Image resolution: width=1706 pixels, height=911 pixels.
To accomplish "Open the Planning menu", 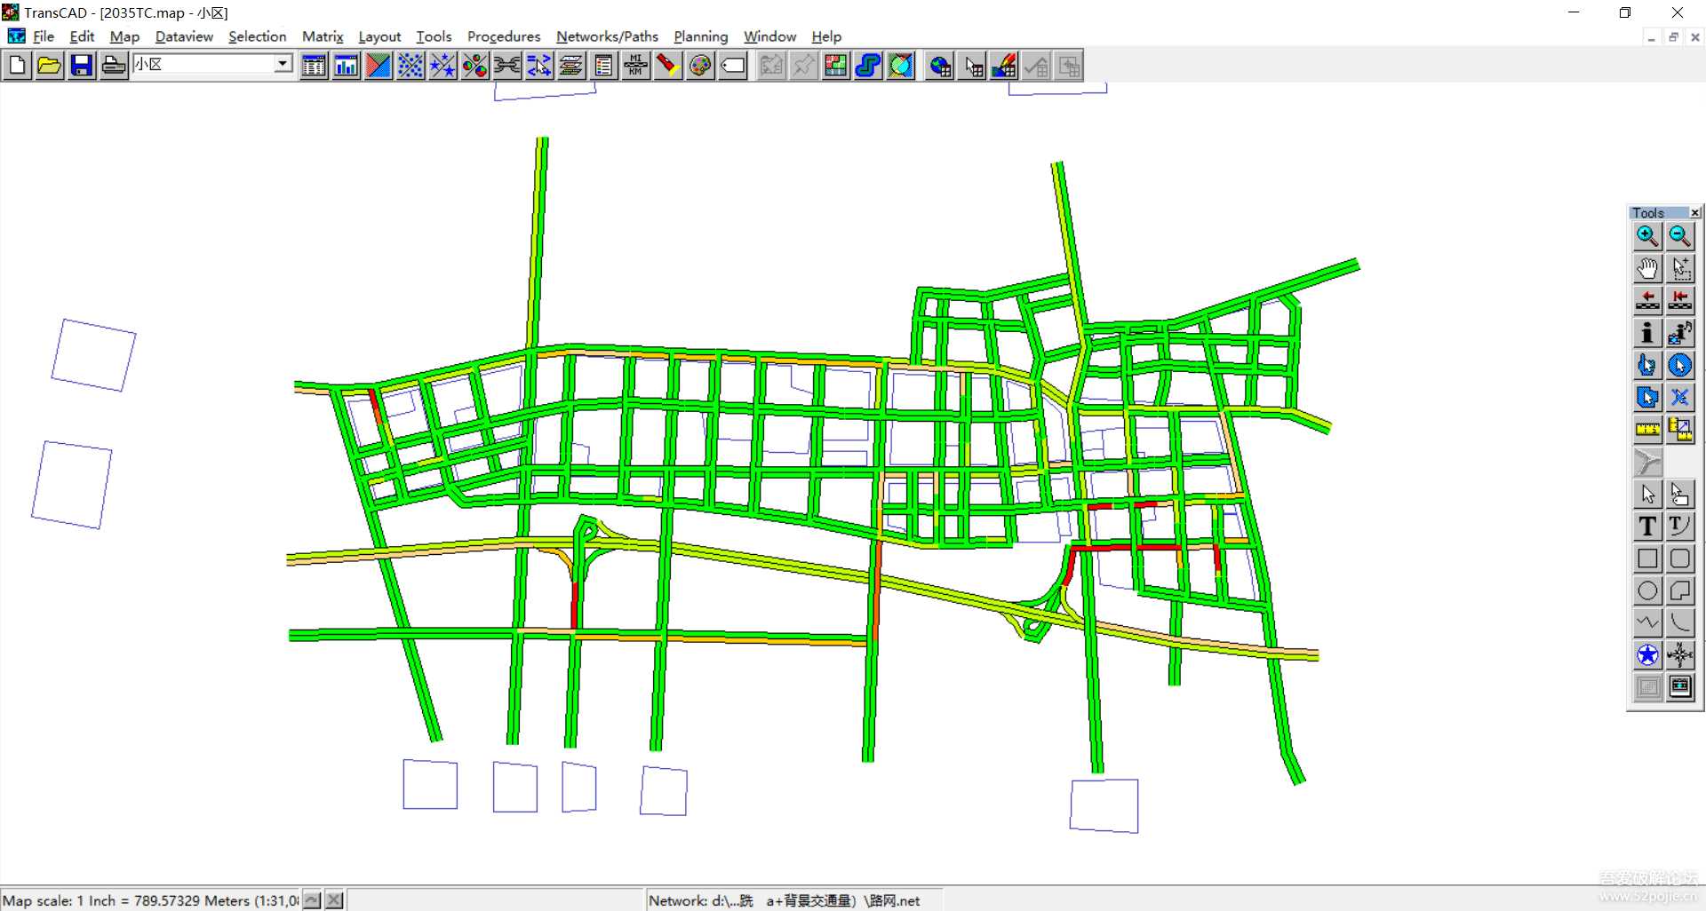I will coord(700,36).
